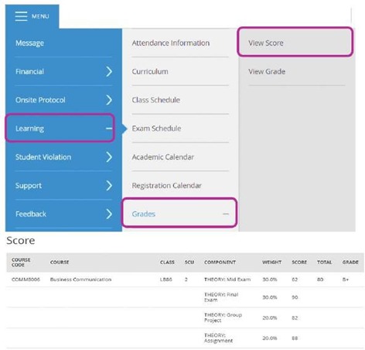This screenshot has width=365, height=350.
Task: Click the View Grade option
Action: pyautogui.click(x=267, y=71)
